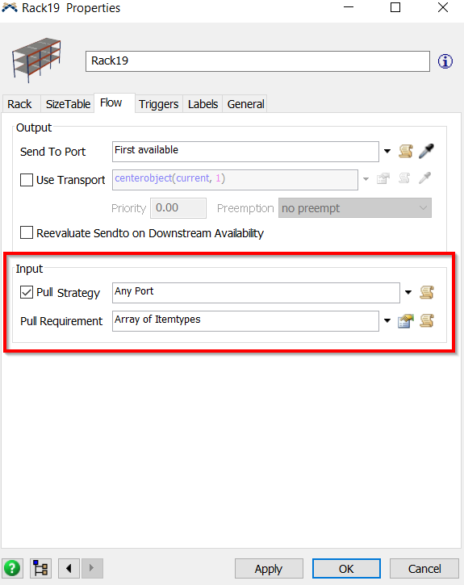Switch to the Triggers tab
464x585 pixels.
pos(158,104)
